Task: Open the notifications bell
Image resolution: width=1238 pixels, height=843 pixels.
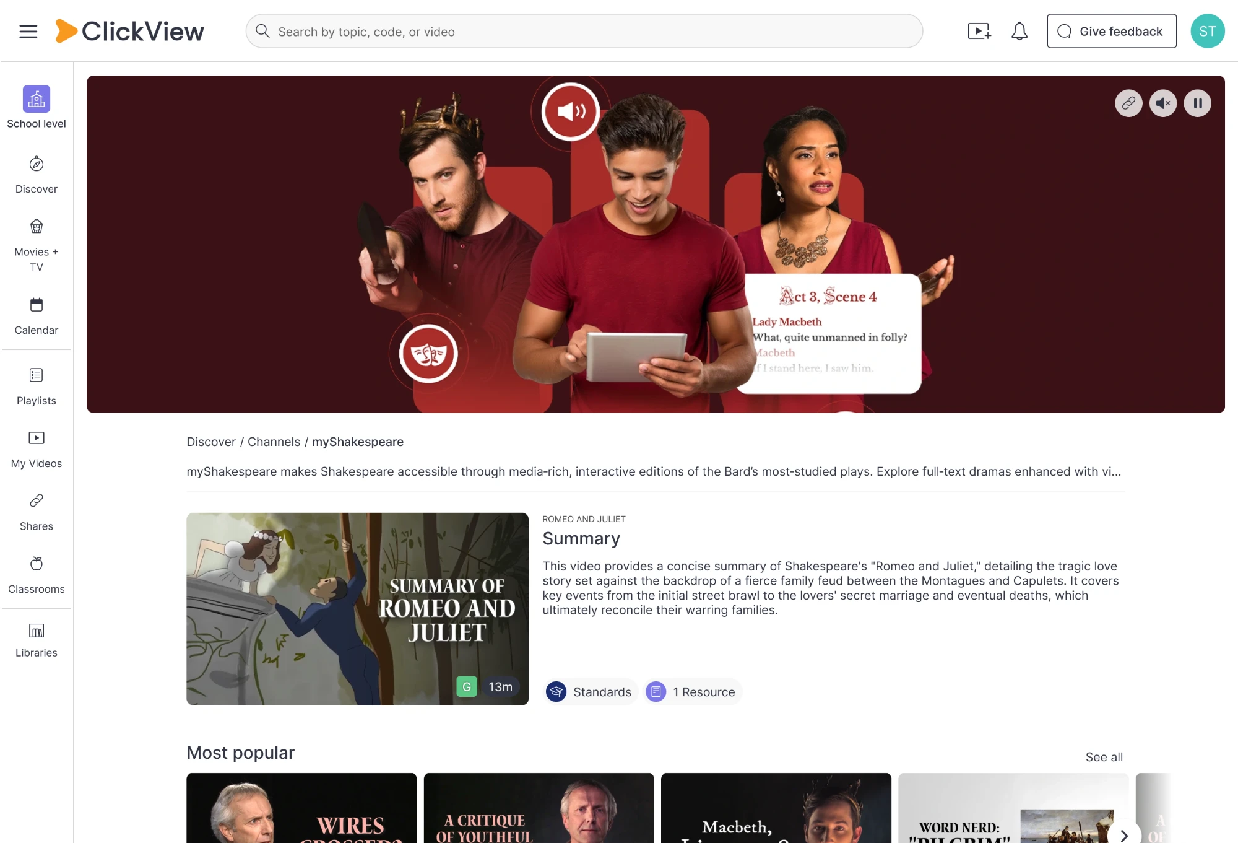Action: pos(1019,32)
